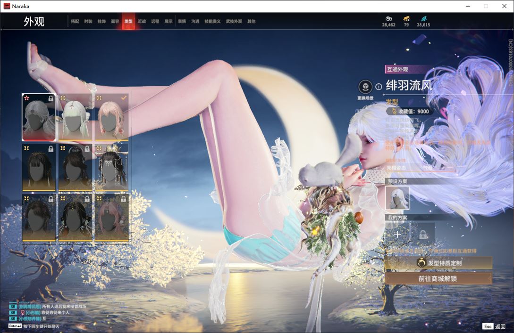514x333 pixels.
Task: Add a new scheme with the plus slot
Action: [x=397, y=234]
